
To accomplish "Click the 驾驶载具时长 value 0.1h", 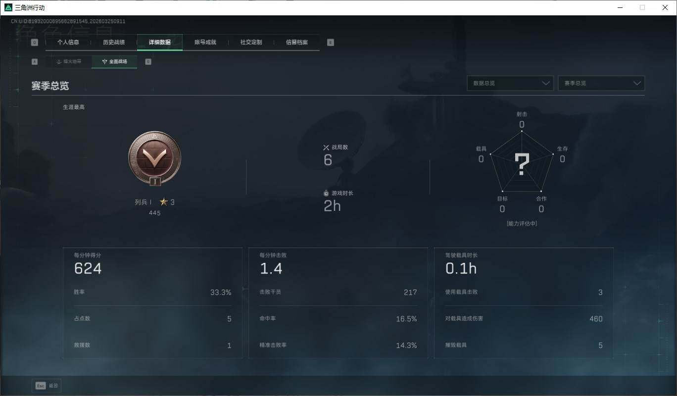I will (x=461, y=268).
